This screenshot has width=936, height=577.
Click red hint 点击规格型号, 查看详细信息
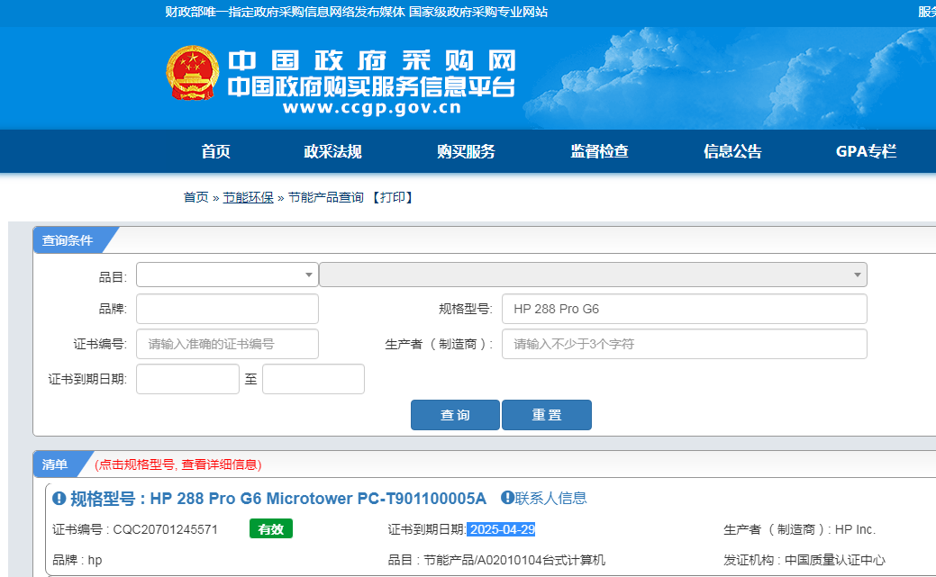(x=177, y=464)
